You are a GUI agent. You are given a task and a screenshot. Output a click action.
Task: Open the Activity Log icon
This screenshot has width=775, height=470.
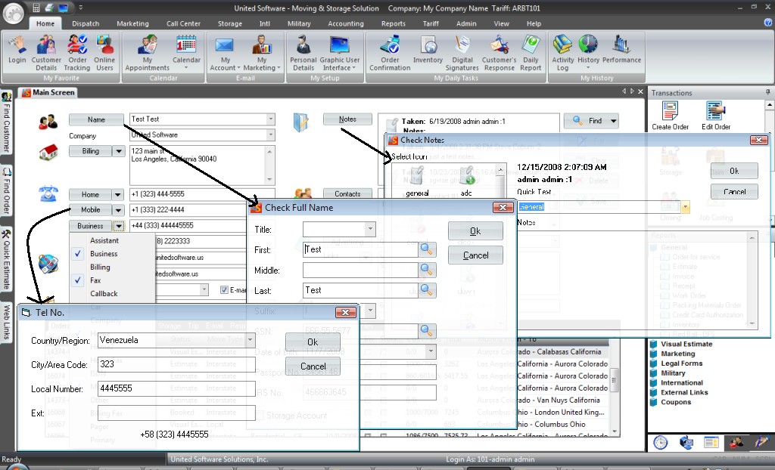tap(563, 53)
